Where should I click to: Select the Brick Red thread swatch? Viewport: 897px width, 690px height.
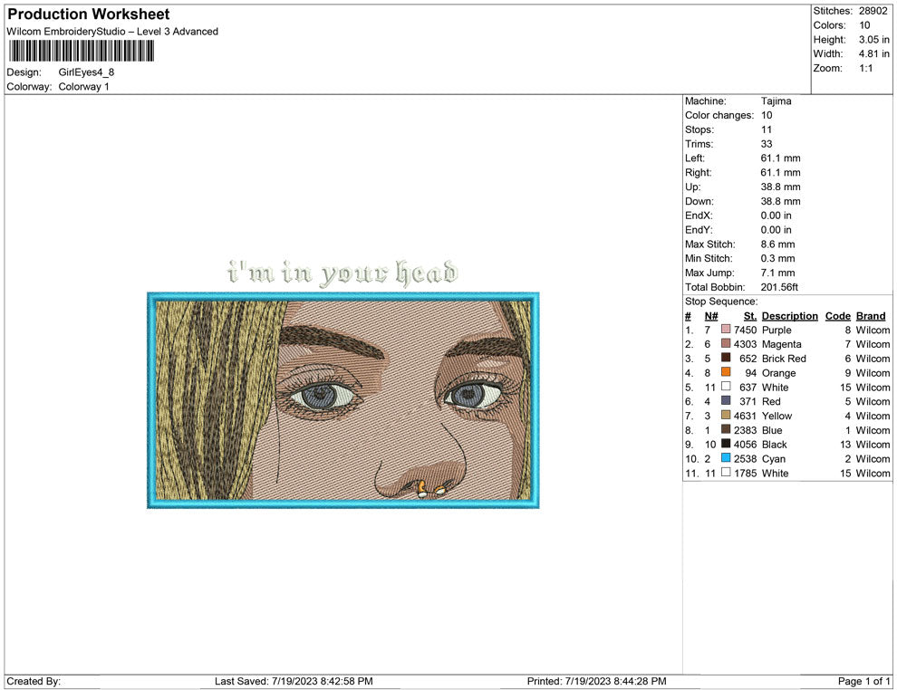(x=725, y=359)
